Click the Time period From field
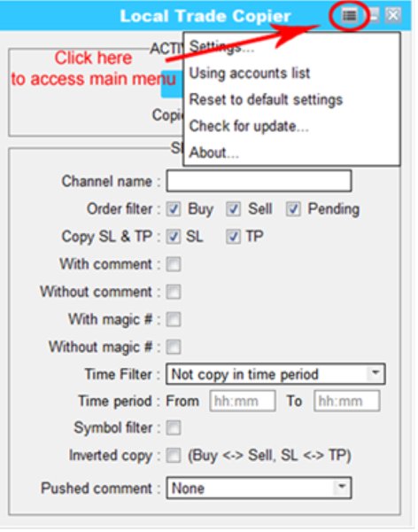The image size is (418, 532). (243, 401)
